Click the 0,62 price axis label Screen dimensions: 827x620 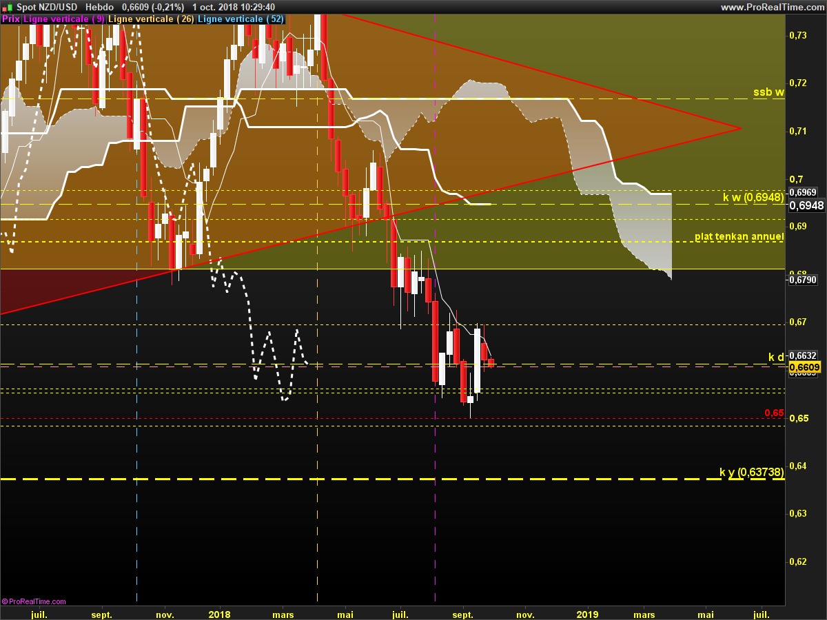[x=797, y=561]
